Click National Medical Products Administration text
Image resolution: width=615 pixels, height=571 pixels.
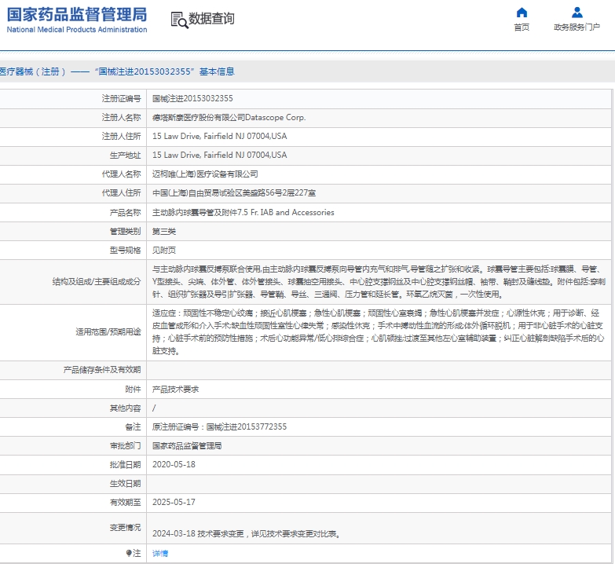tap(77, 29)
